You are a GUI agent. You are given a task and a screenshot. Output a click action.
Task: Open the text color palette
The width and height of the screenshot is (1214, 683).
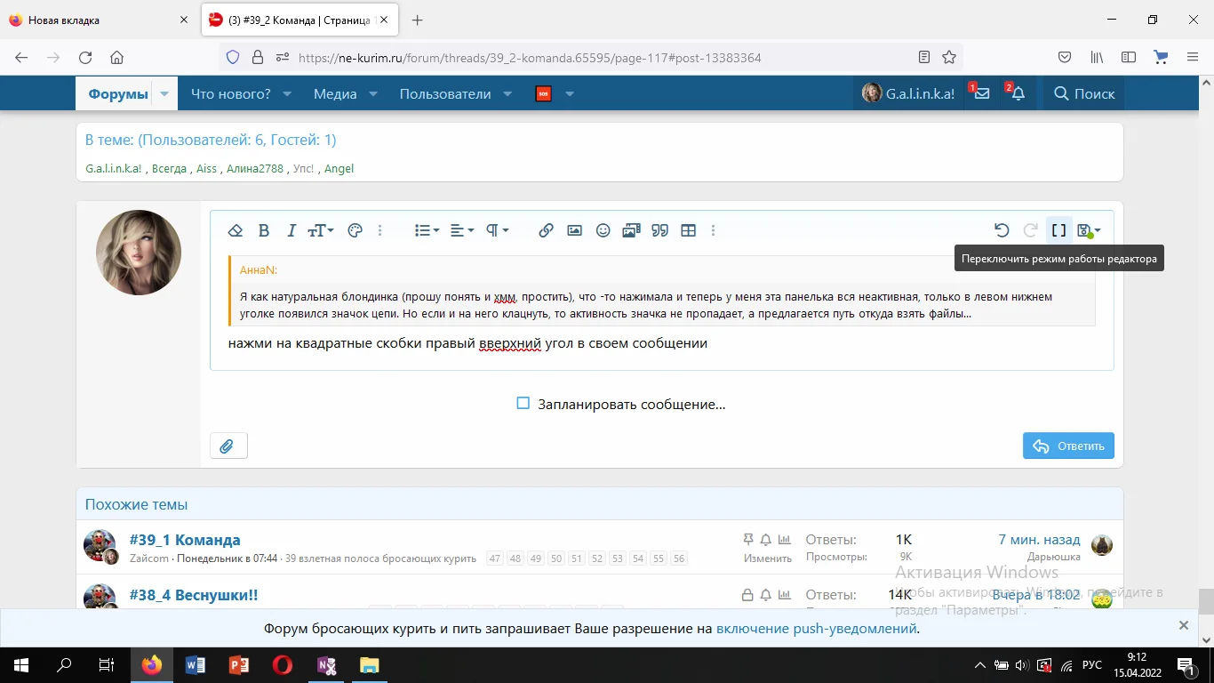pyautogui.click(x=355, y=230)
